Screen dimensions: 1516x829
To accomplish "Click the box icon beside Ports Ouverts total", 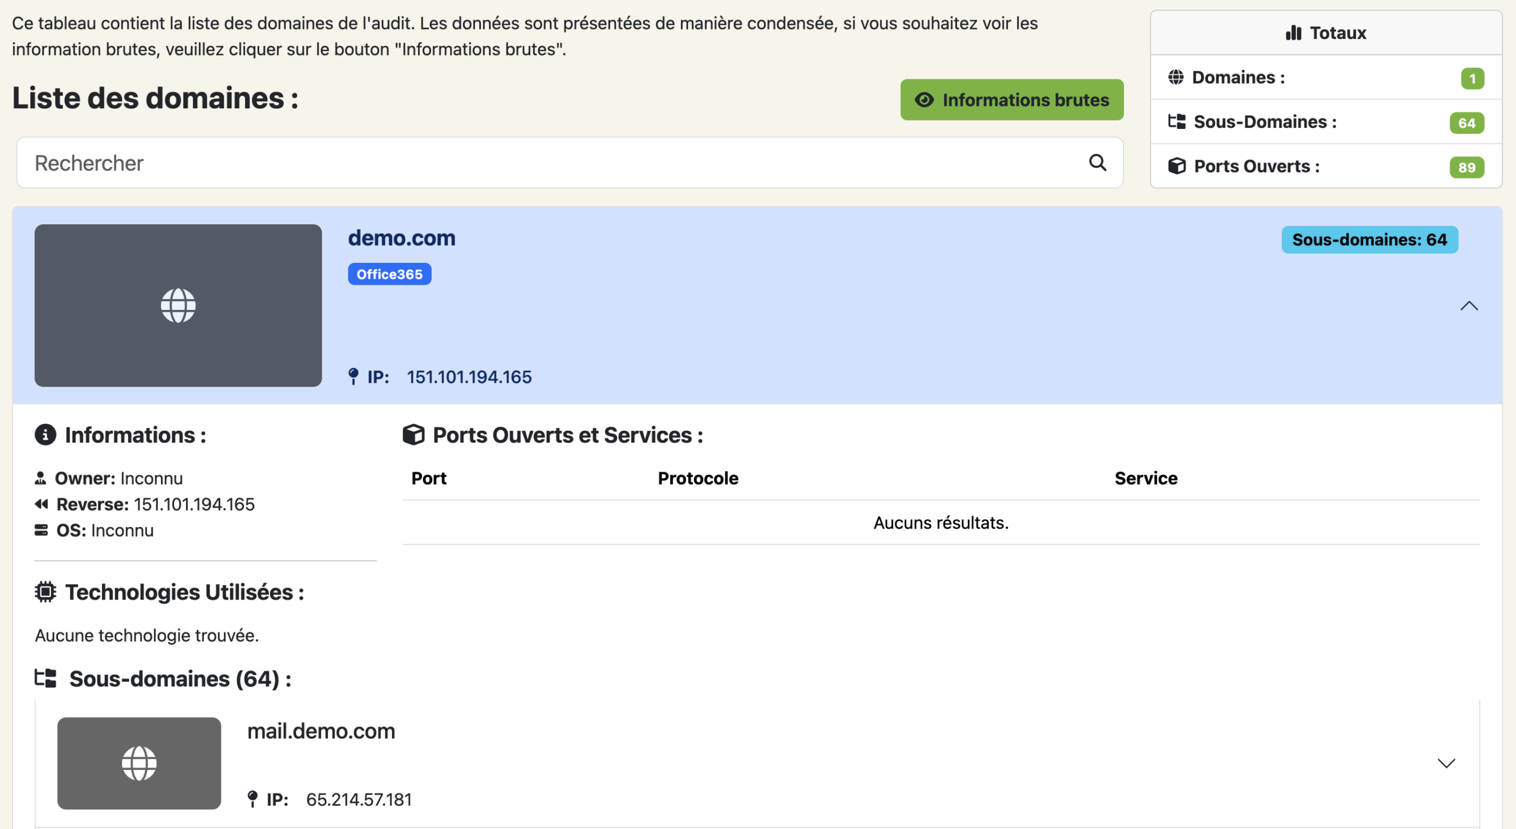I will click(x=1177, y=166).
